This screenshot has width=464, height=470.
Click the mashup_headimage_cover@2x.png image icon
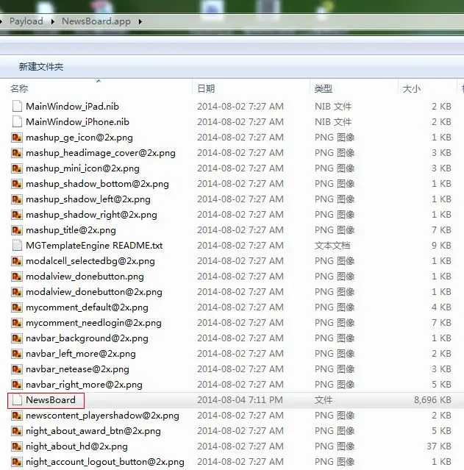pyautogui.click(x=17, y=153)
